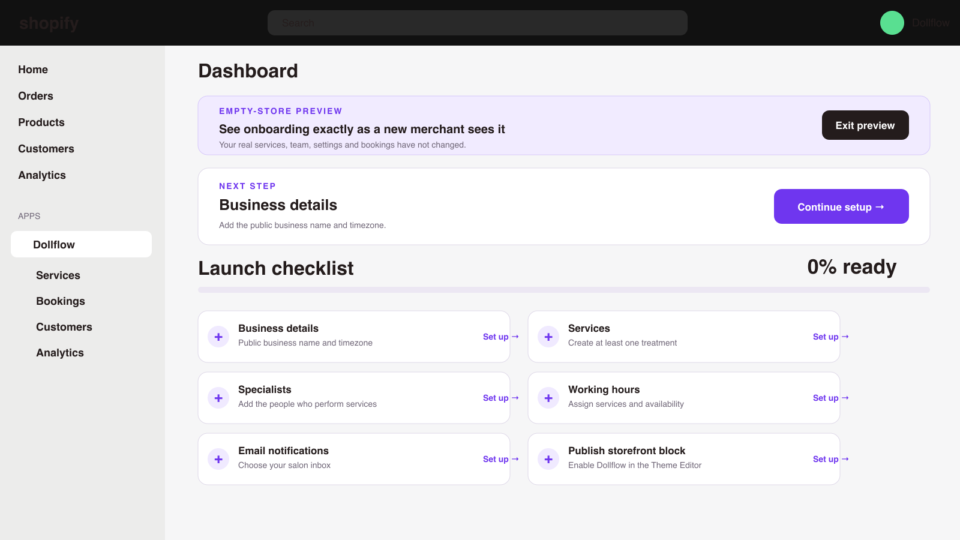This screenshot has width=960, height=540.
Task: Click 'Create at least one treatment' text
Action: [622, 343]
